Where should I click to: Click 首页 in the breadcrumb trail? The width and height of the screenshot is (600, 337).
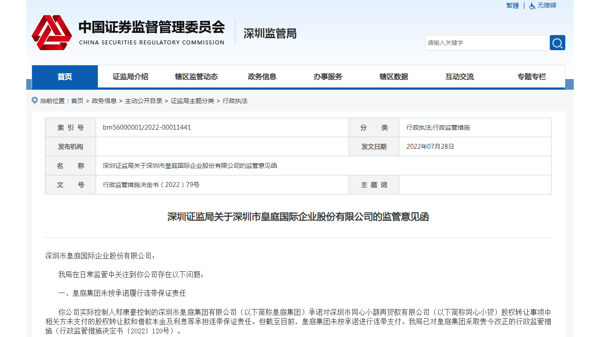coord(77,101)
